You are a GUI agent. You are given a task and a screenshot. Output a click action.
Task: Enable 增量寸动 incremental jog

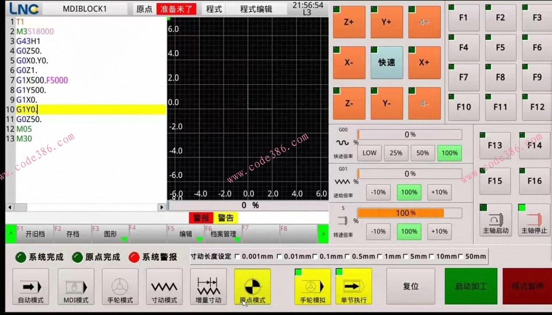pos(208,287)
